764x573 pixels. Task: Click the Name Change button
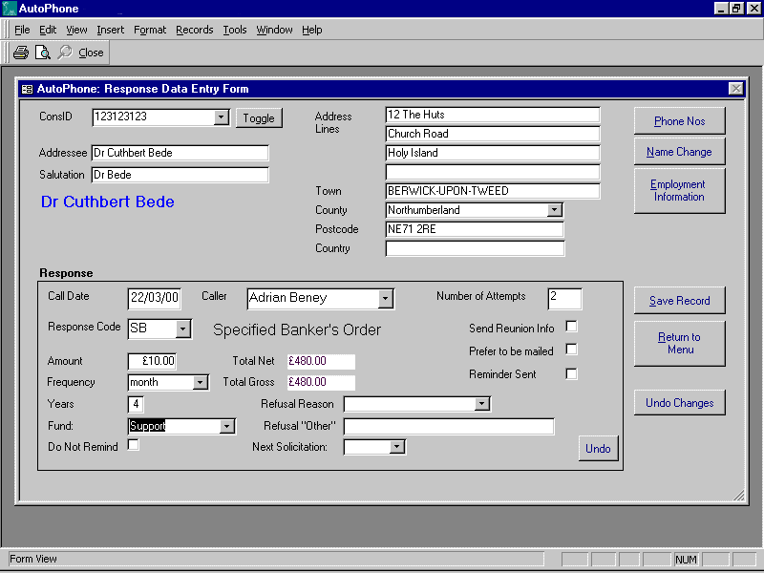pyautogui.click(x=679, y=152)
